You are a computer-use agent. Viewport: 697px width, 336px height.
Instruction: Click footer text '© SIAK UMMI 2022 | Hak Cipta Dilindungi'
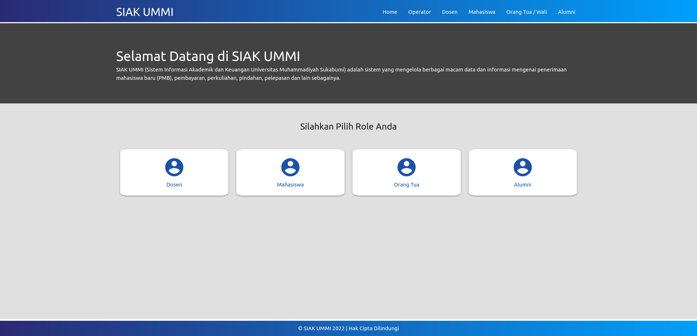tap(348, 328)
